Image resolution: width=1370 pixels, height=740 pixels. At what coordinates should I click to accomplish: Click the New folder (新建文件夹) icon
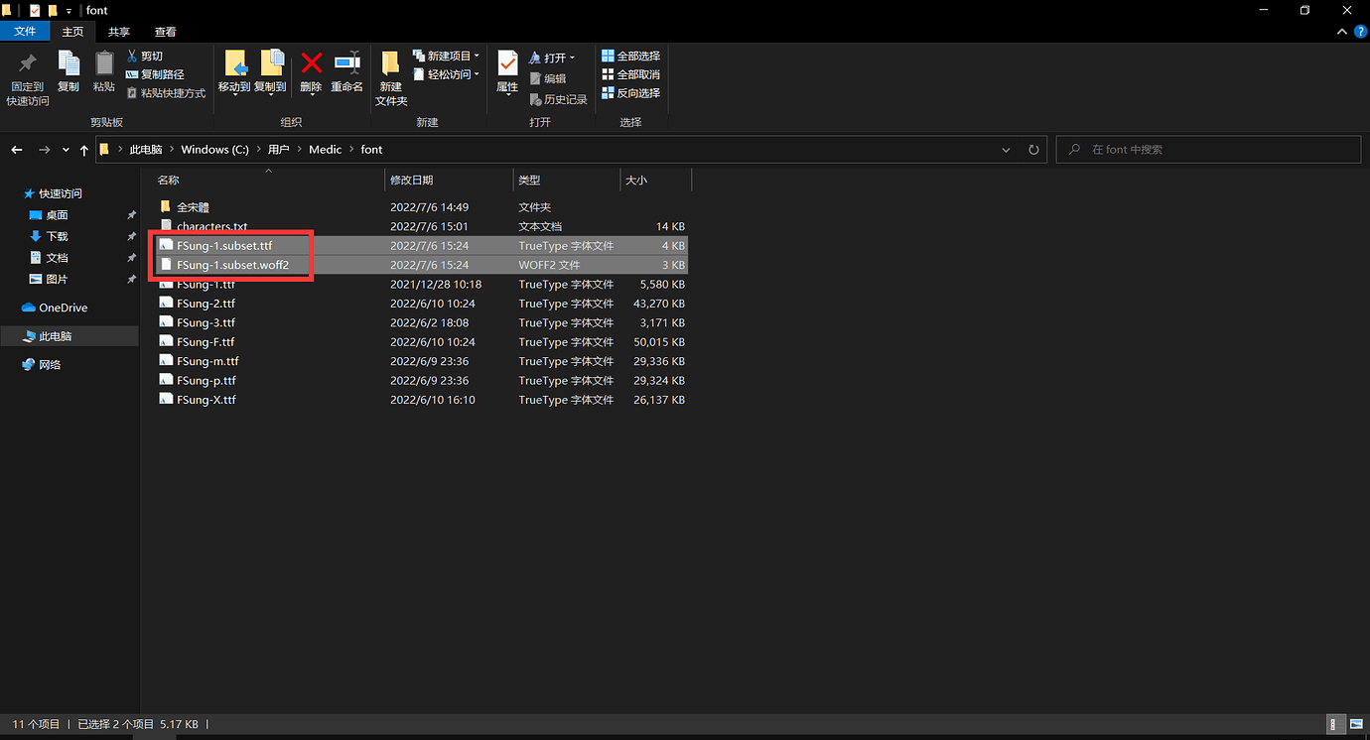(391, 77)
